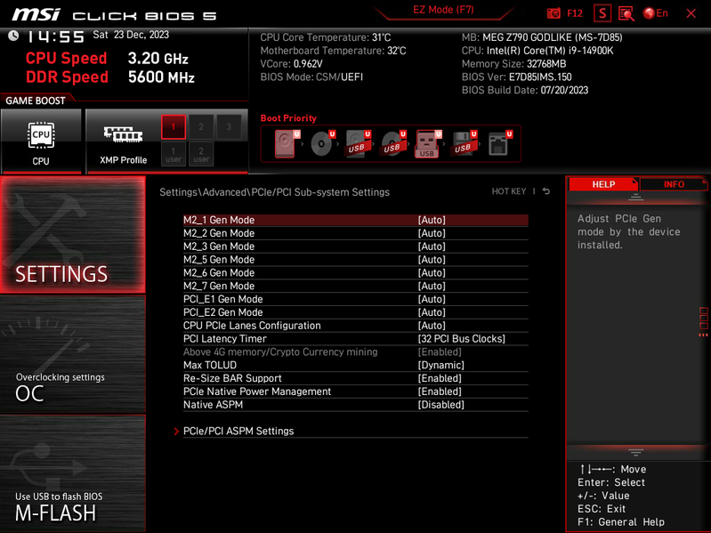Screen dimensions: 711x533
Task: Open the BIOS search magnifier icon
Action: click(626, 13)
